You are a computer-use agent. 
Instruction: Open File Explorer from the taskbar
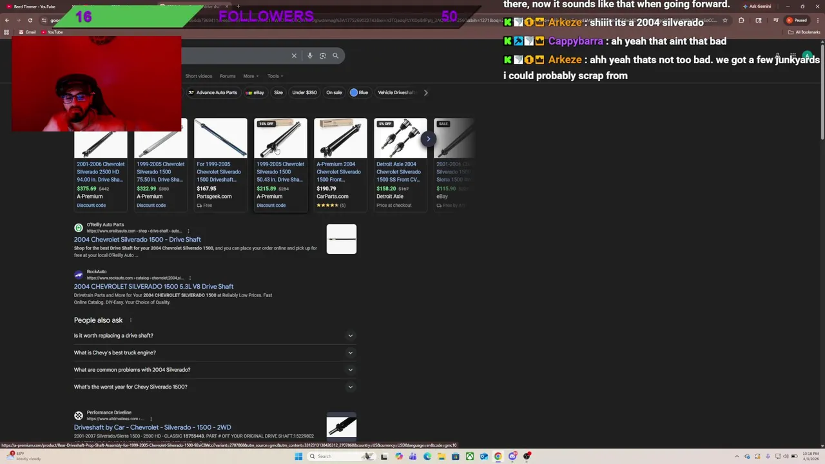click(442, 456)
